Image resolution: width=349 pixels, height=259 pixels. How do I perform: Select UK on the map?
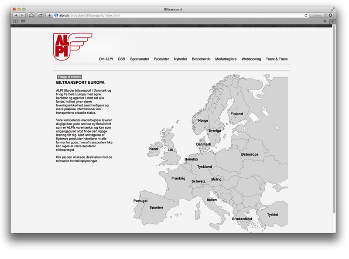click(171, 150)
